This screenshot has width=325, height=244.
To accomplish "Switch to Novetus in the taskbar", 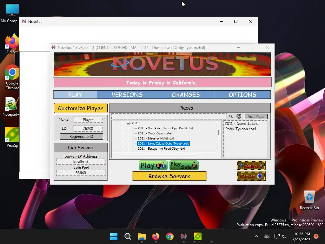I will [x=184, y=236].
